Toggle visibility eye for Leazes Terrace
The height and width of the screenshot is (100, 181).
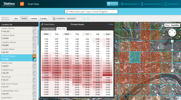[x=34, y=28]
